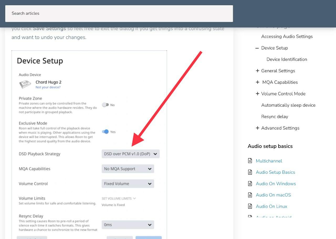The image size is (336, 239).
Task: Expand Advanced Settings with the plus icon
Action: click(257, 128)
